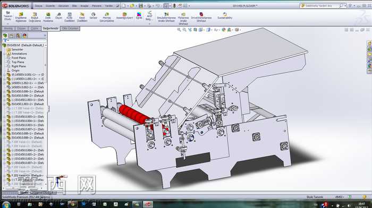The image size is (372, 208).
Task: Start the SimulationXpress Analiz Sihirbazı
Action: pyautogui.click(x=166, y=18)
